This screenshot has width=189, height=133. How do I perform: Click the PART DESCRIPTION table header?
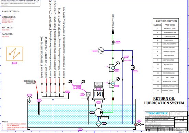(x=166, y=21)
